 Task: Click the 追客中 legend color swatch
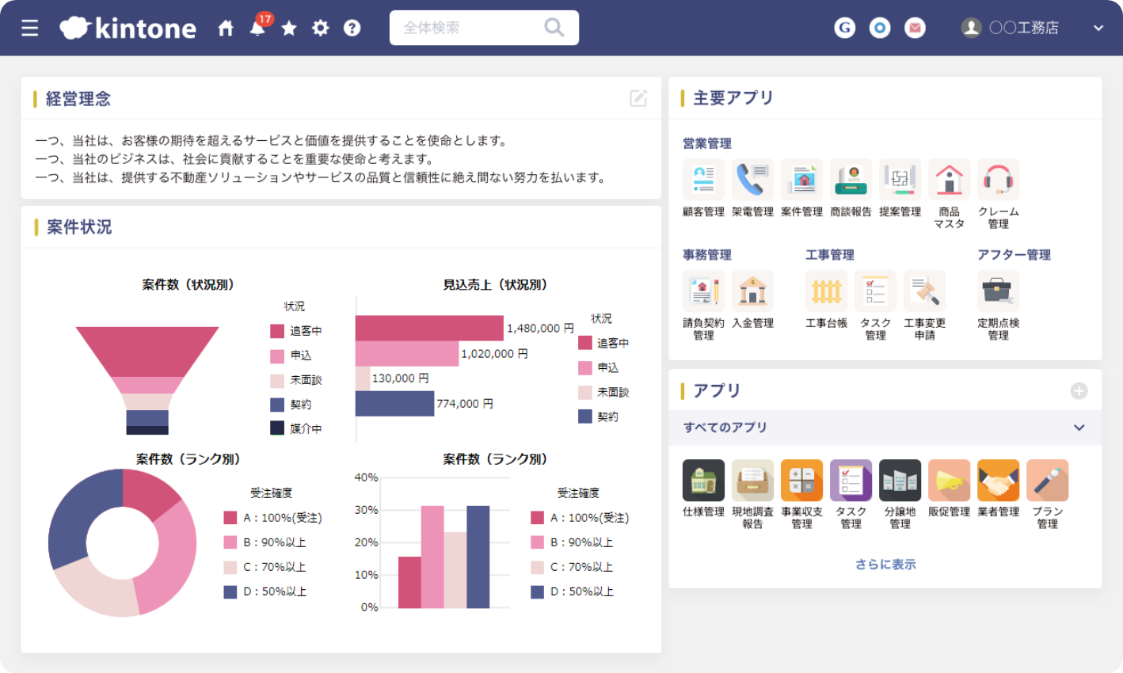click(x=277, y=331)
